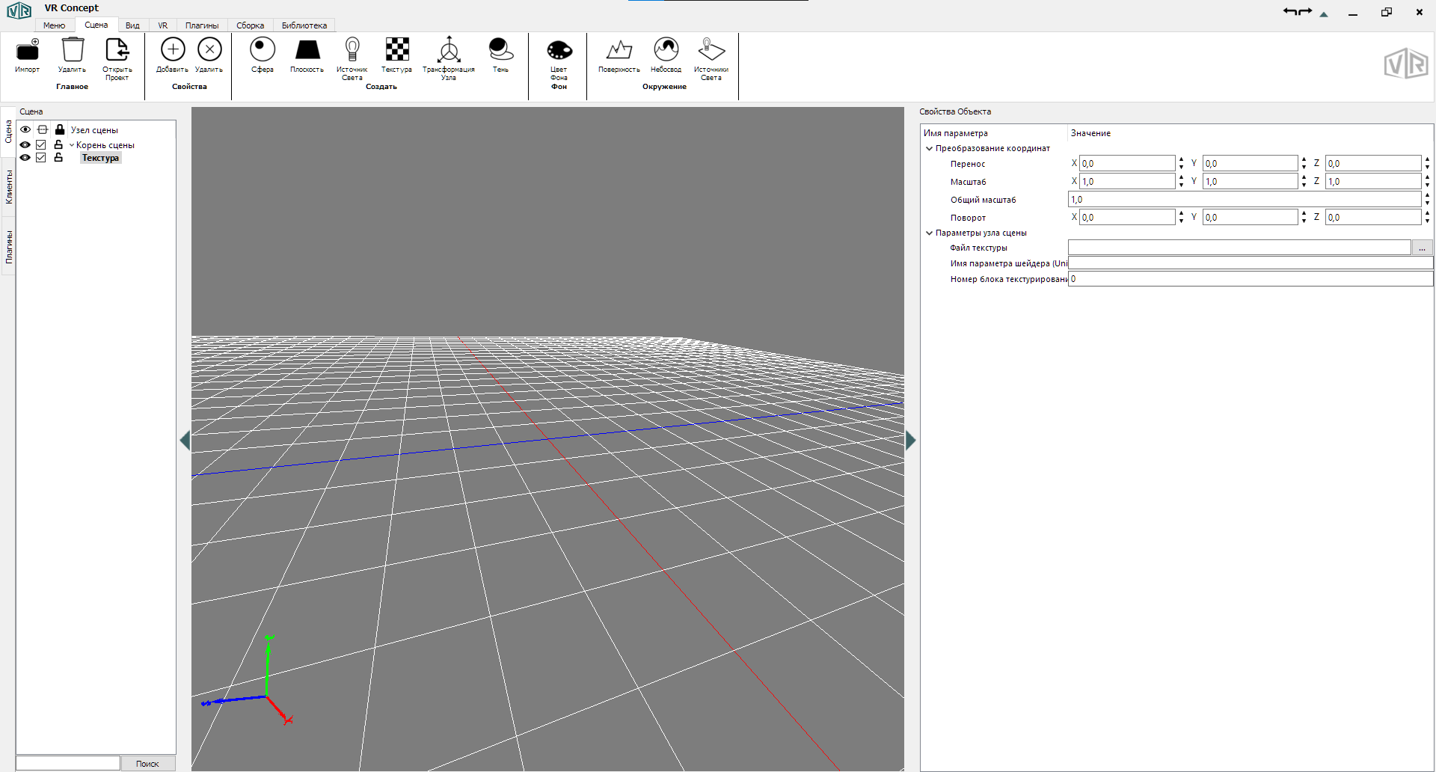This screenshot has width=1436, height=772.
Task: Collapse the Корень сцены tree node
Action: click(x=72, y=145)
